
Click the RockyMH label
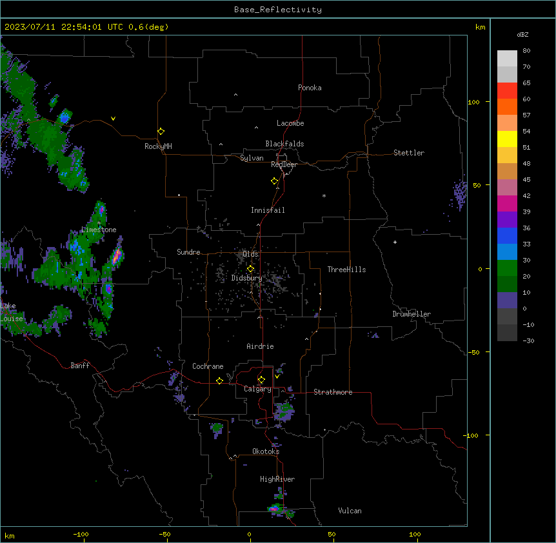pos(158,146)
